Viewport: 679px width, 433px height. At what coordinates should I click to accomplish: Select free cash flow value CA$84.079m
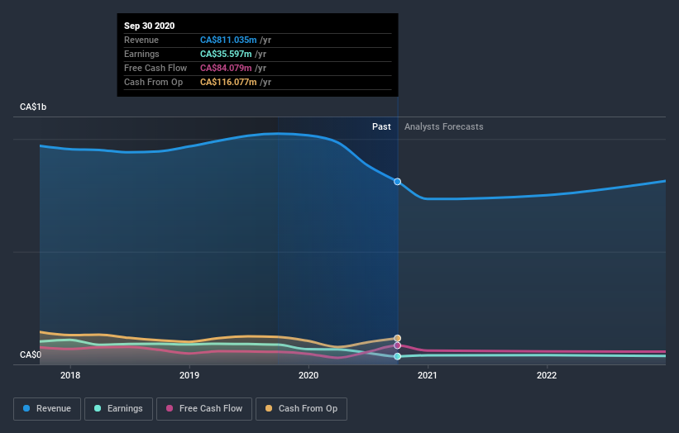tap(226, 68)
